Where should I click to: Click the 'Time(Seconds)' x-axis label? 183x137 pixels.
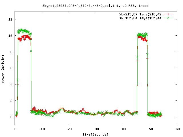coord(95,134)
